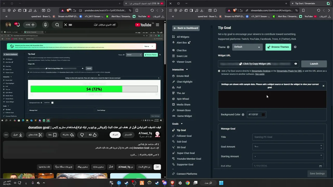Open Alert Box widget in sidebar

click(181, 43)
